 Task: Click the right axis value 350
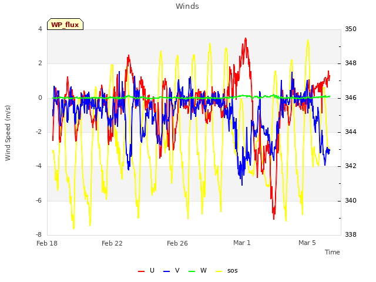351,29
